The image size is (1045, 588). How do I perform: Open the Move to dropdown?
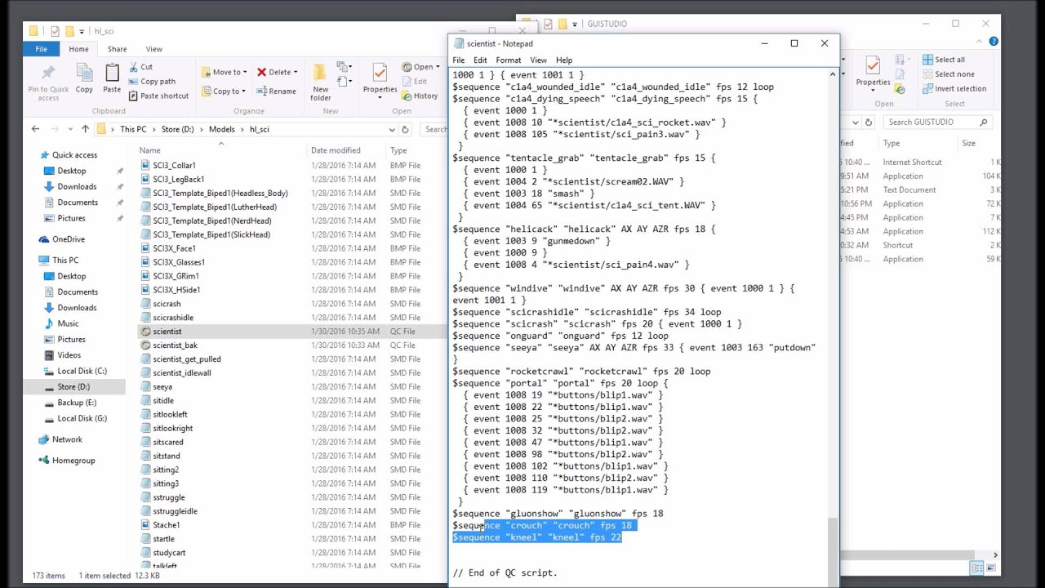tap(226, 72)
